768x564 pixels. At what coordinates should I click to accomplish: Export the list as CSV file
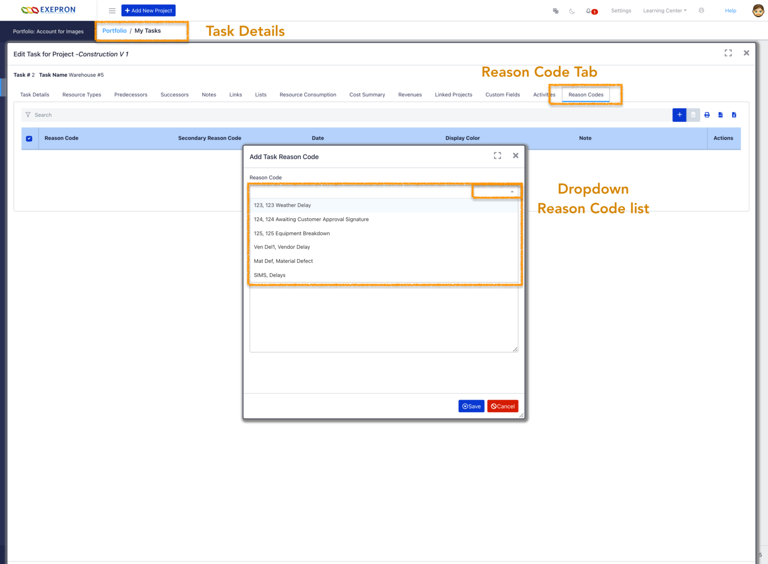(720, 115)
